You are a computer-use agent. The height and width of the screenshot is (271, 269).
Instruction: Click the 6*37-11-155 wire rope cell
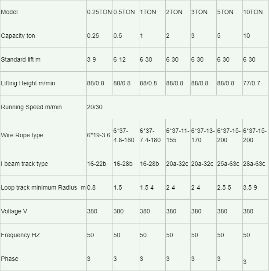[178, 135]
